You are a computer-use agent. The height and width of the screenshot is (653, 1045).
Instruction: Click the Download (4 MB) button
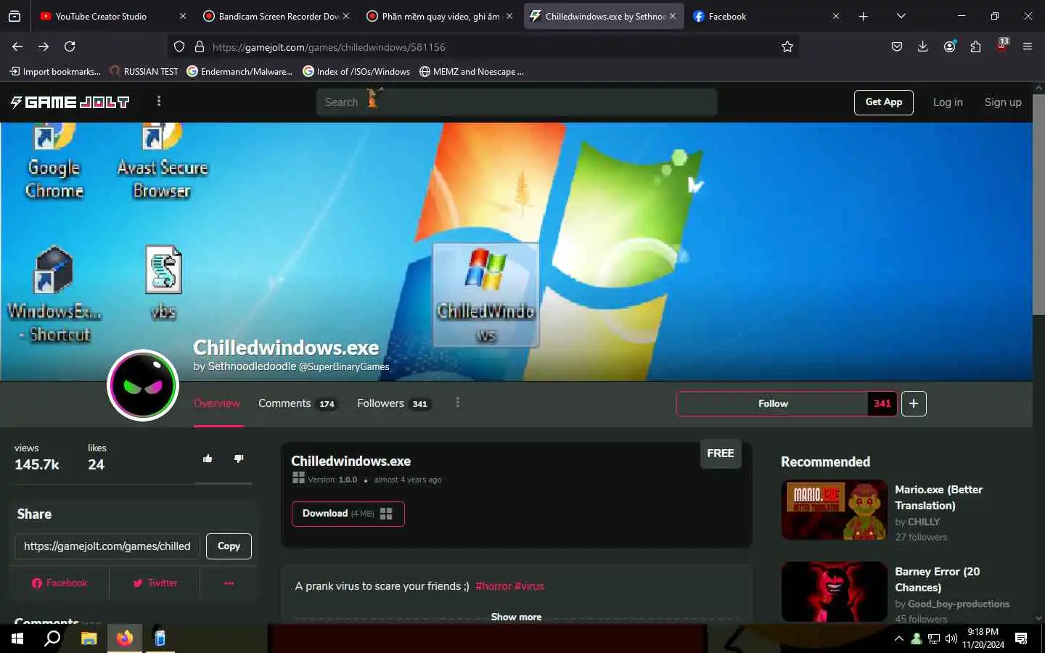[x=348, y=514]
